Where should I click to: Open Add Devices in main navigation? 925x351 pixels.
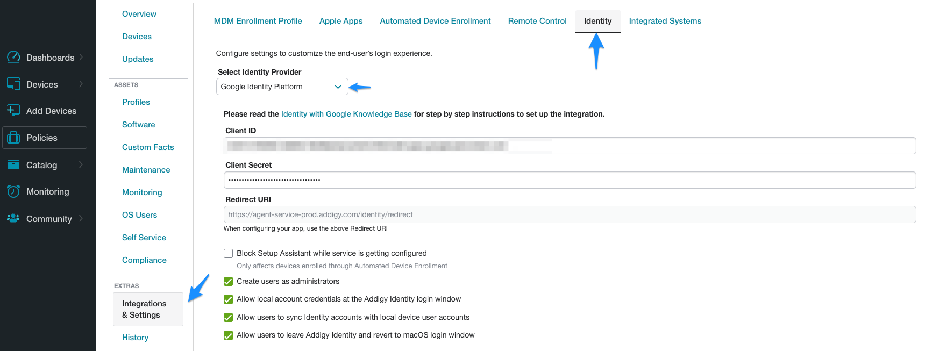tap(51, 111)
